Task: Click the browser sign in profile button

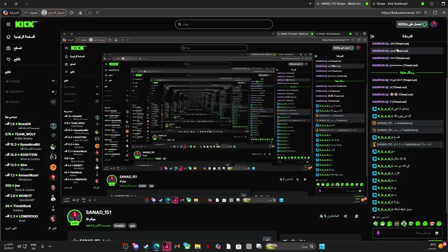Action: tap(54, 13)
